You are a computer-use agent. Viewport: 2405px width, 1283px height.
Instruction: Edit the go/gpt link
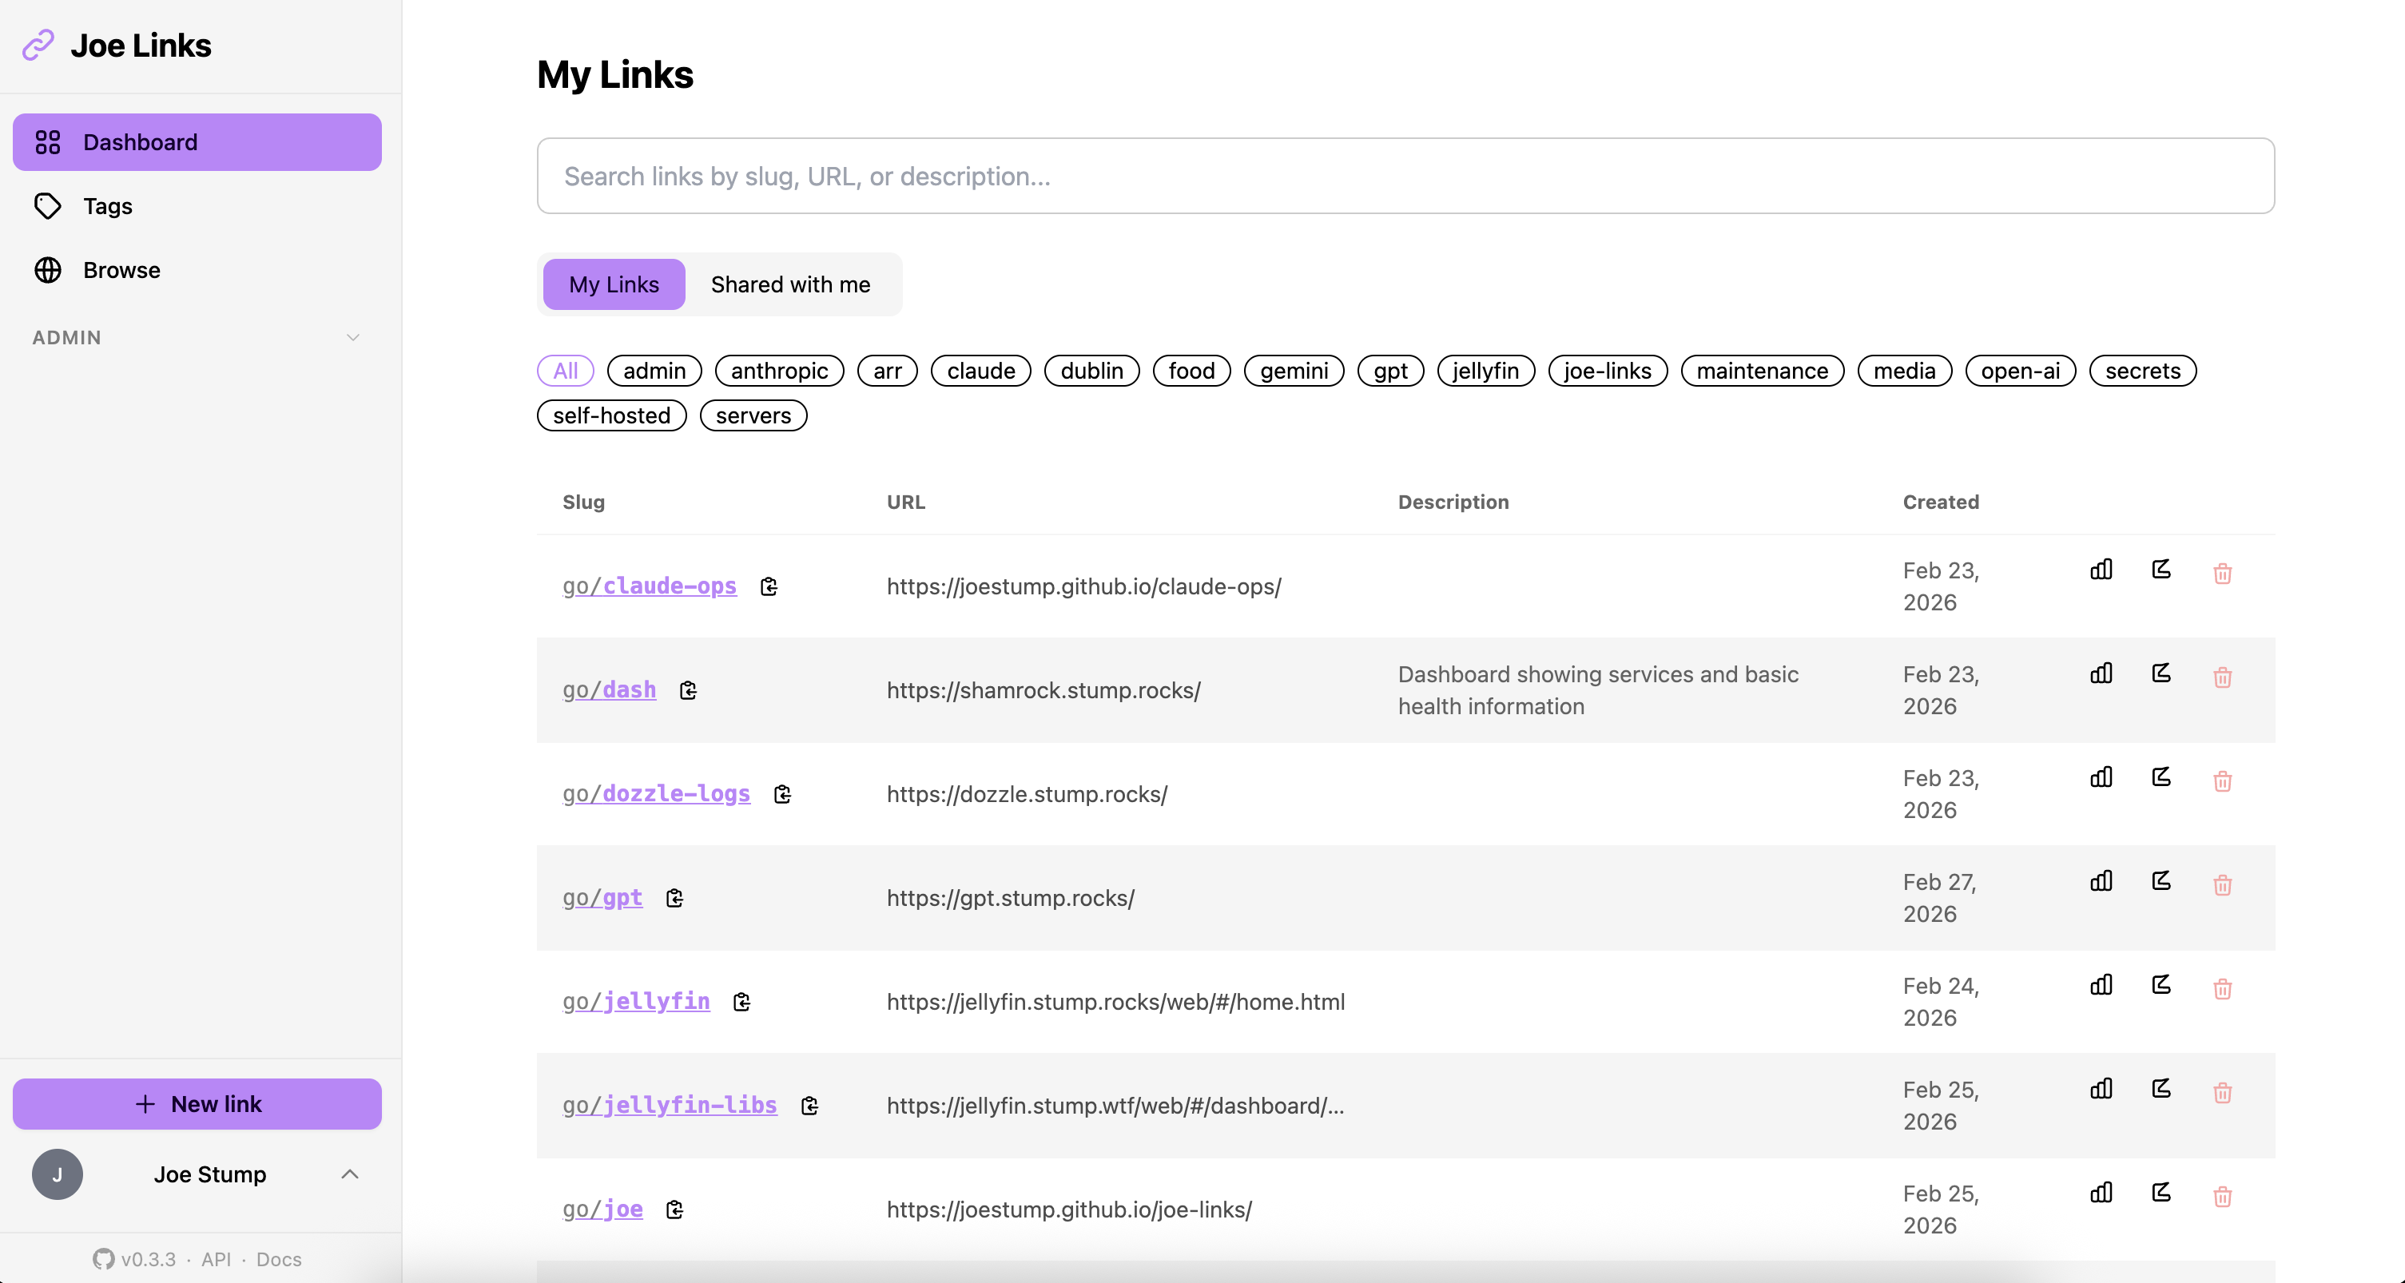click(2161, 880)
